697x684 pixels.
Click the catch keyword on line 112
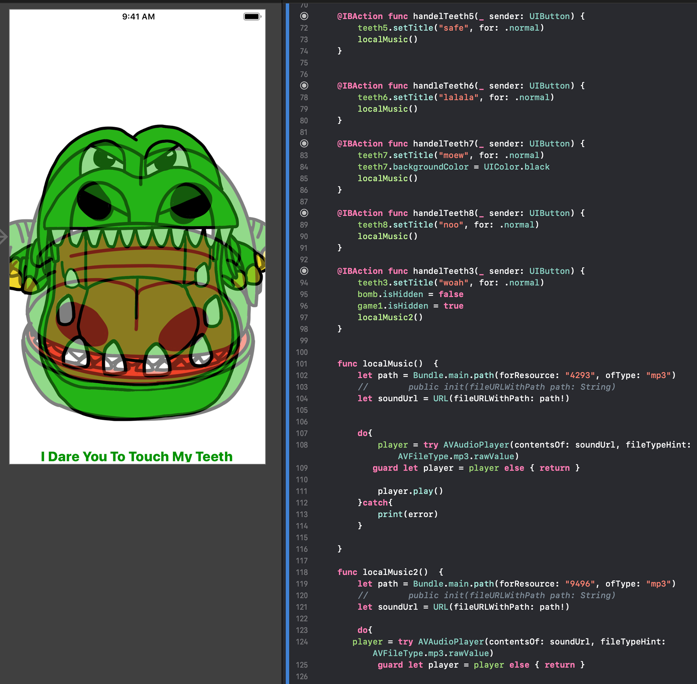[x=375, y=503]
